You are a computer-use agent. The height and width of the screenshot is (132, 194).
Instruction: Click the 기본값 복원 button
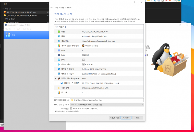point(114,118)
